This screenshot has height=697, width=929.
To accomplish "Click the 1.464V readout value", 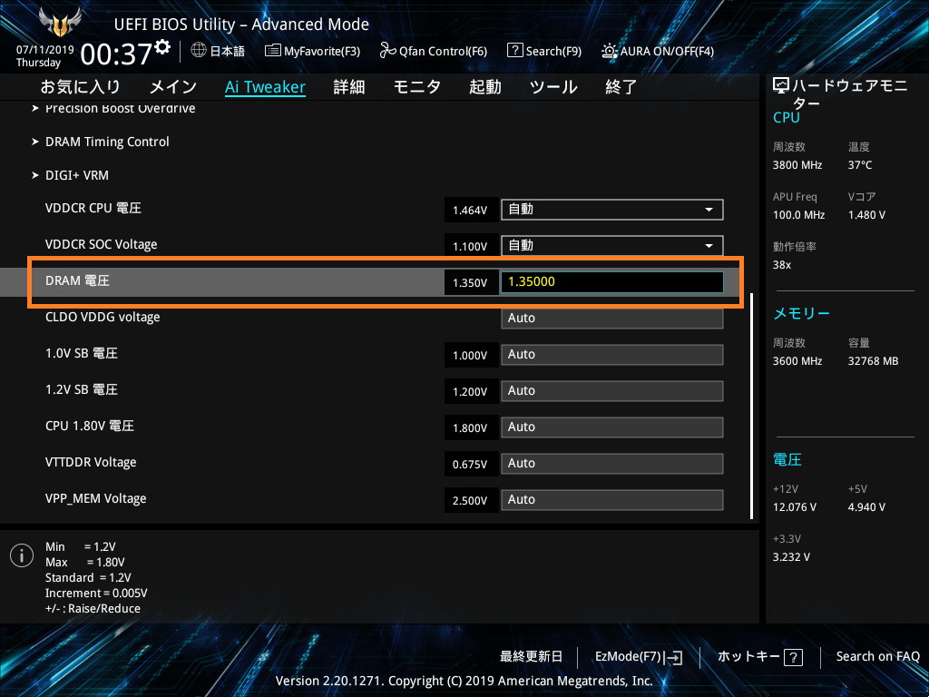I will 470,210.
